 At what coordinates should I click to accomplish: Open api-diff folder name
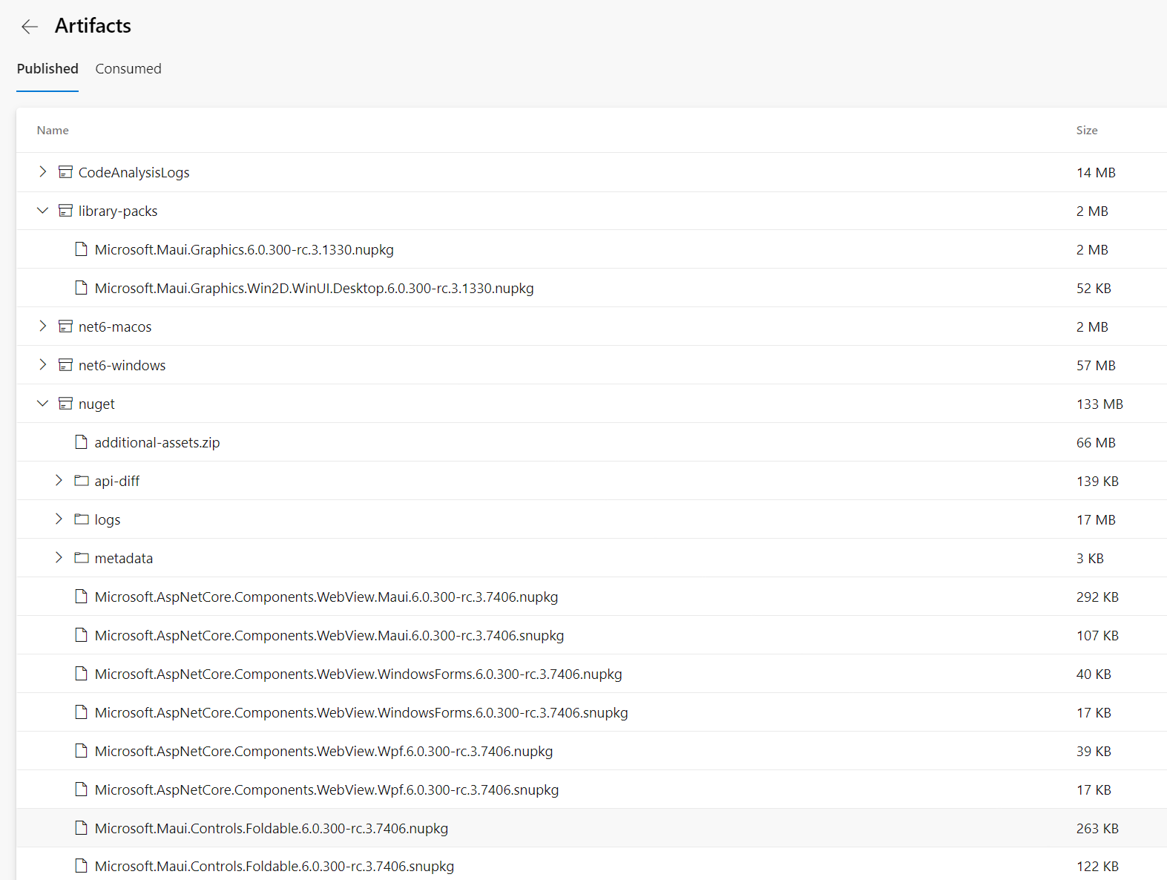[x=117, y=481]
